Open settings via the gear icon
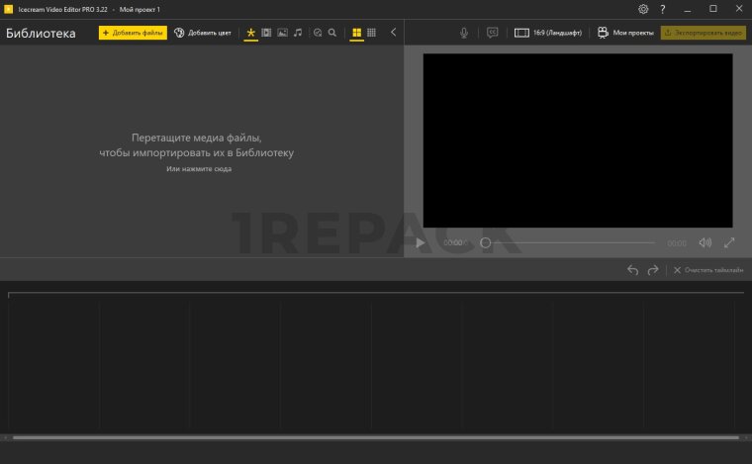 (643, 9)
